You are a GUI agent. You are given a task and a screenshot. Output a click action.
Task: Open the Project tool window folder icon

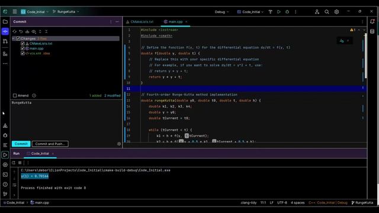click(x=5, y=22)
